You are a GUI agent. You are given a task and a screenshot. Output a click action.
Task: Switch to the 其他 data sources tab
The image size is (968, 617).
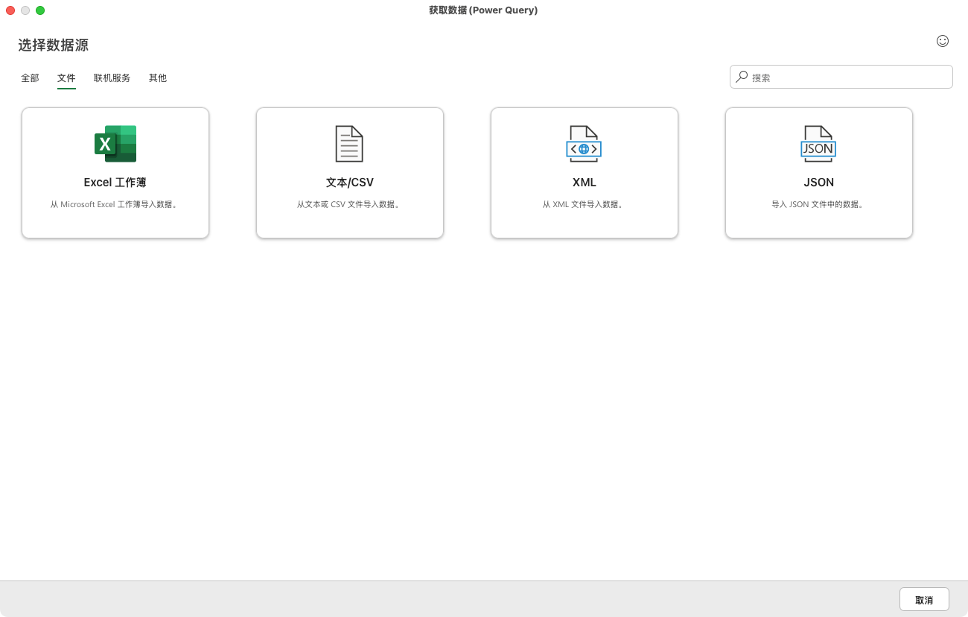158,77
